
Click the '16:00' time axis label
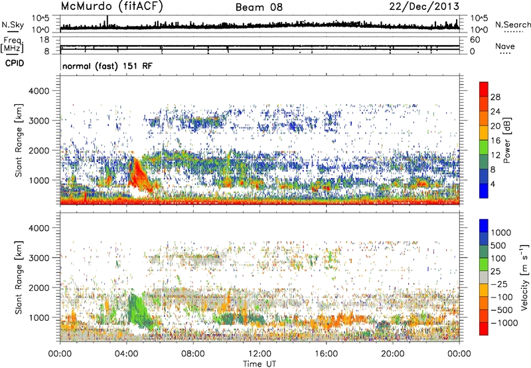click(x=326, y=354)
